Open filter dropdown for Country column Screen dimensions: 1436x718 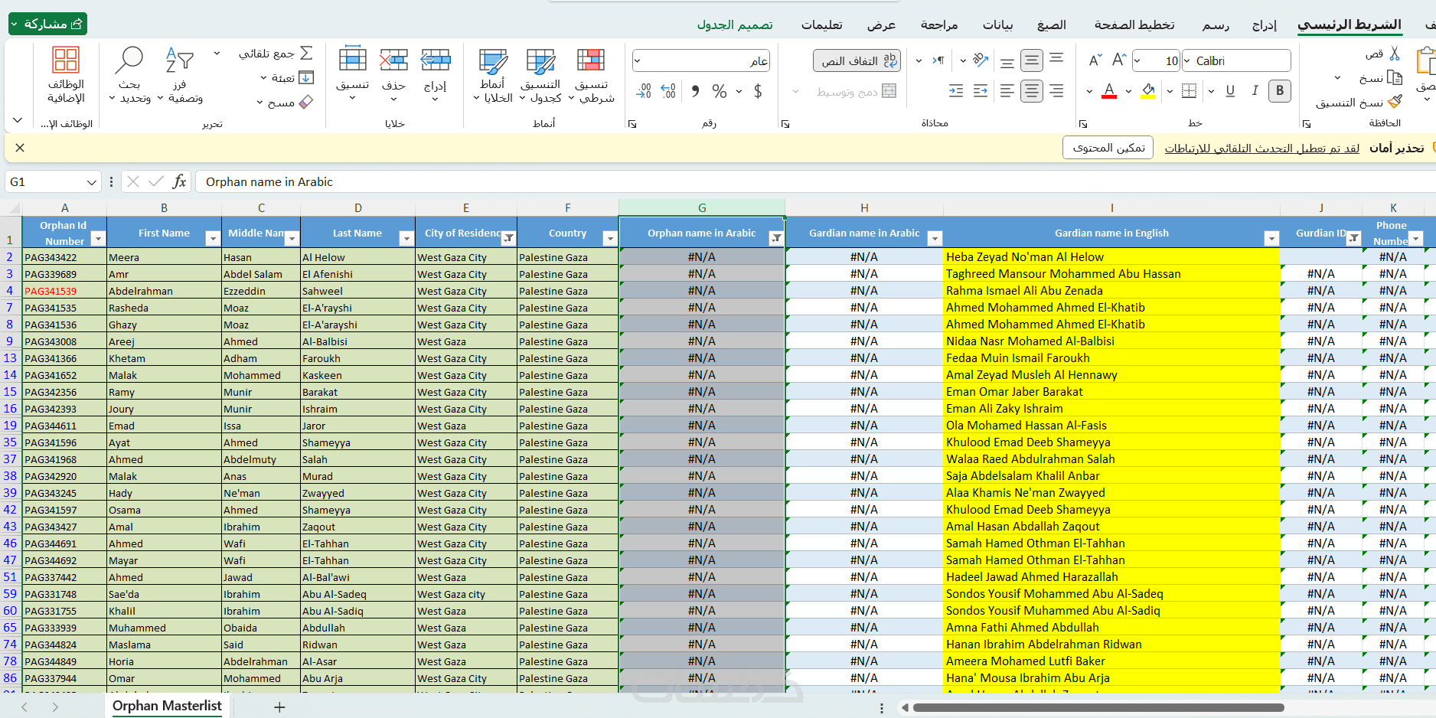tap(610, 239)
